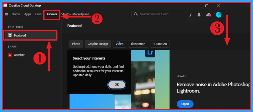The width and height of the screenshot is (253, 112).
Task: Select Featured under By Interest
Action: click(x=31, y=36)
